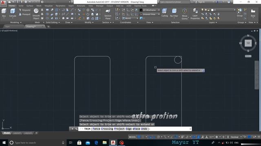Click the No Filter selection button

pos(174,13)
